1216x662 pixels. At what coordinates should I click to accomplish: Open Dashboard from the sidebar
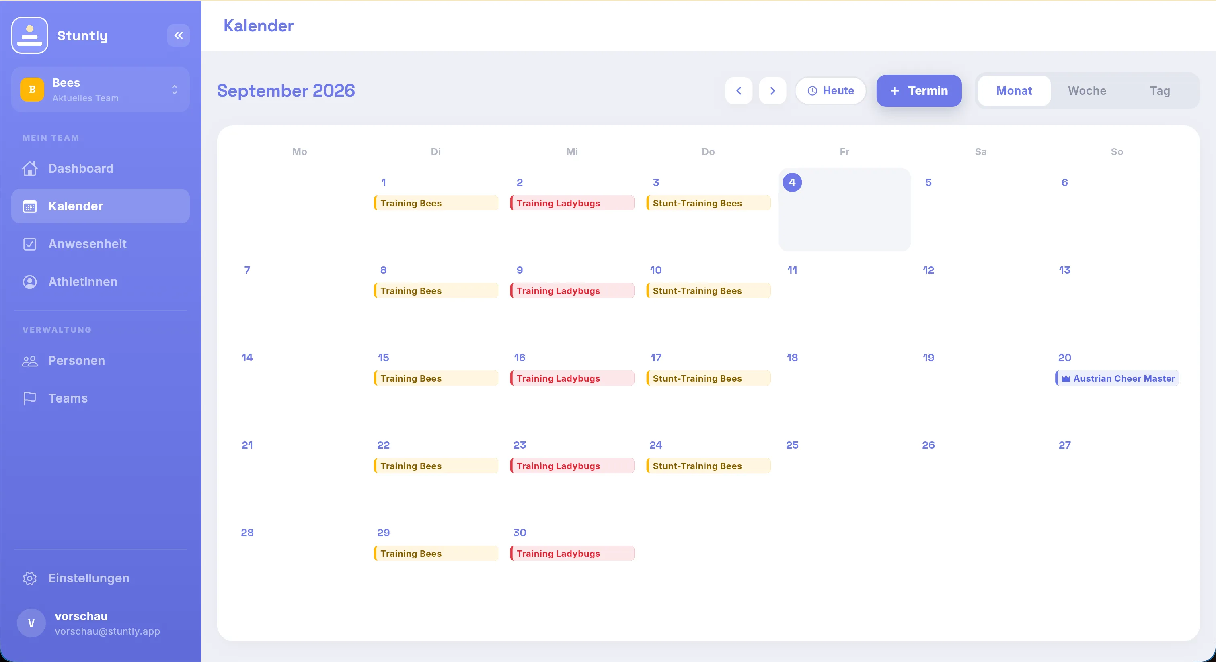101,168
